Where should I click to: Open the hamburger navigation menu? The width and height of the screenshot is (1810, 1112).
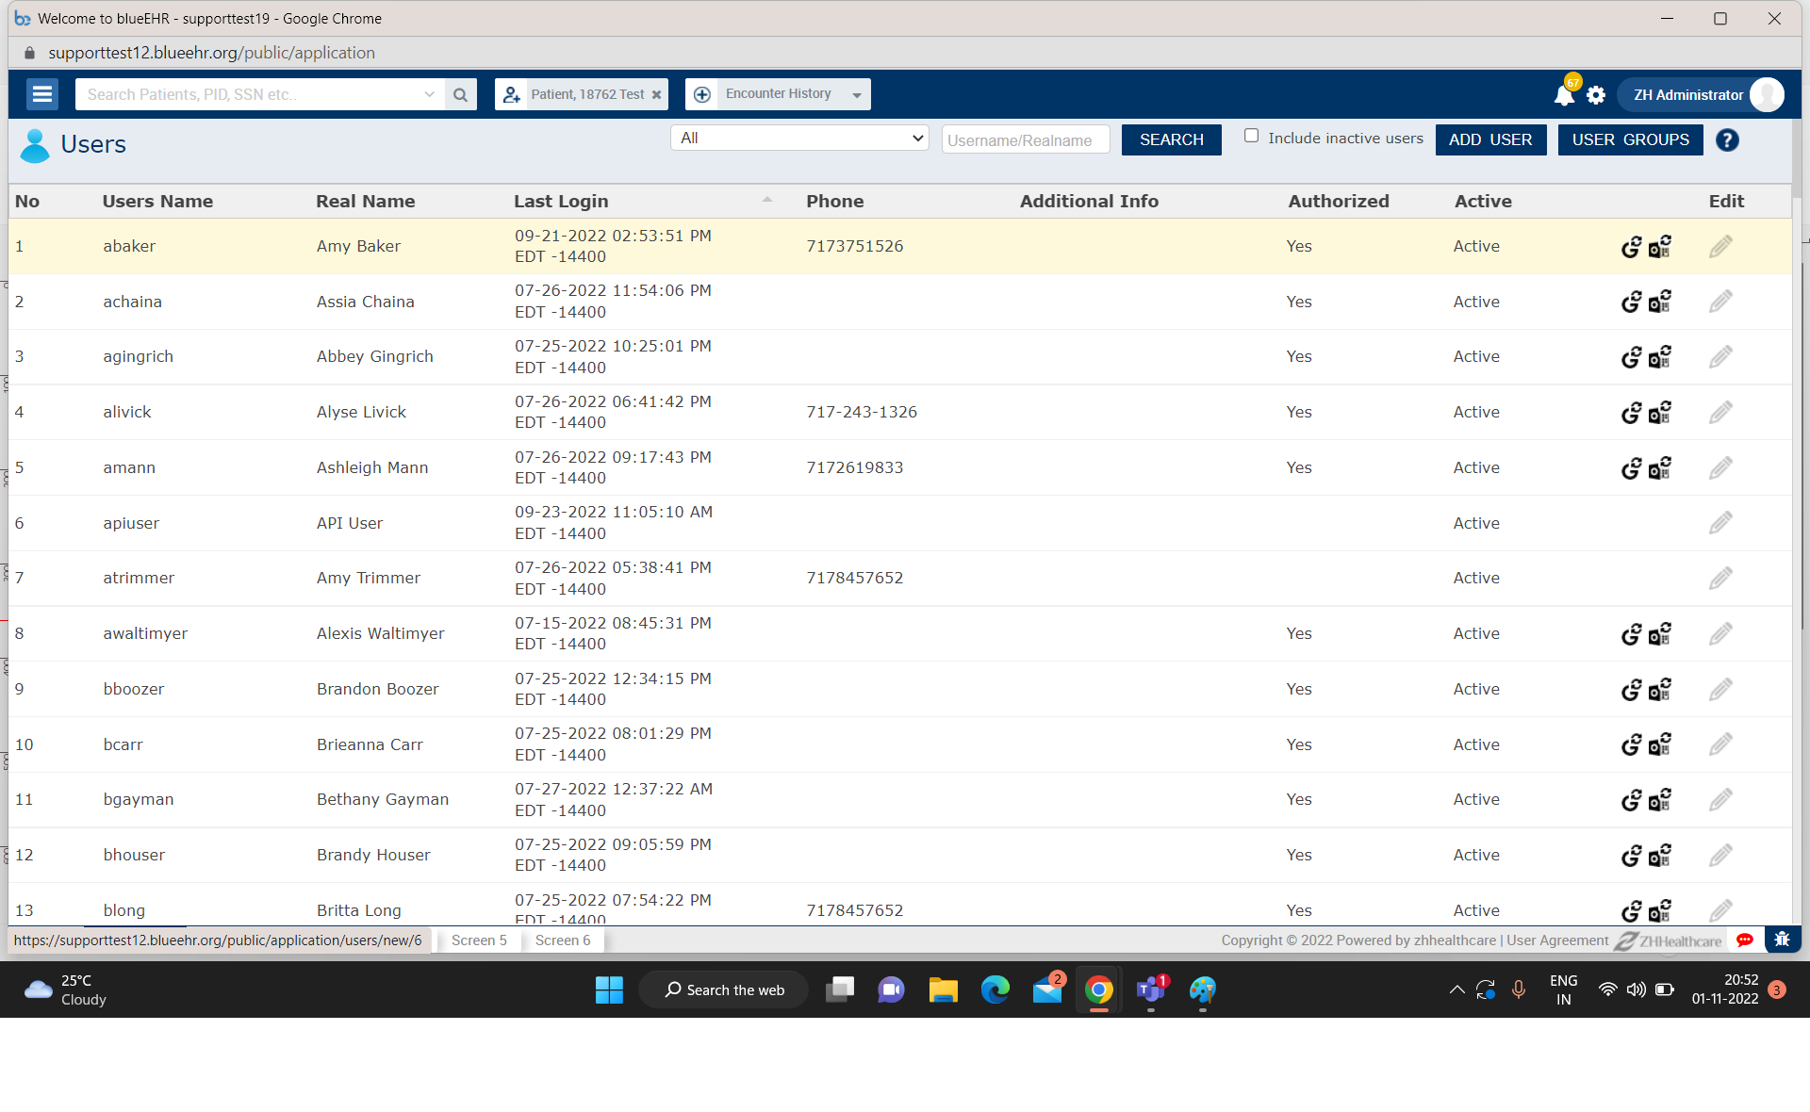click(x=41, y=93)
